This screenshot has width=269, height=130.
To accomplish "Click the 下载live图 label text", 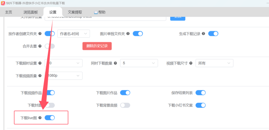I will 29,118.
